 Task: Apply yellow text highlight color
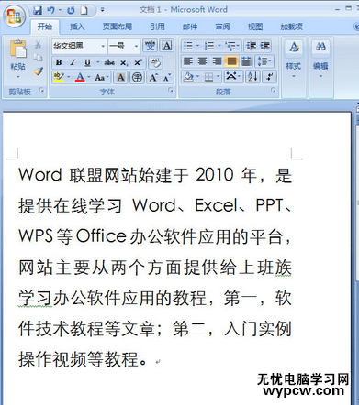[59, 77]
